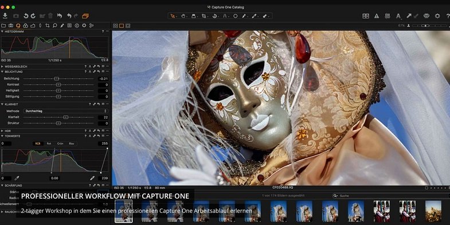The width and height of the screenshot is (450, 225).
Task: Open the Composition crop tool tab
Action: pos(48,26)
